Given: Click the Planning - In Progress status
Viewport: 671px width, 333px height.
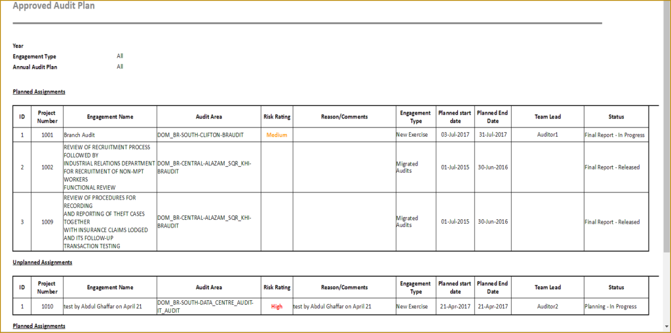Looking at the screenshot, I should (611, 306).
